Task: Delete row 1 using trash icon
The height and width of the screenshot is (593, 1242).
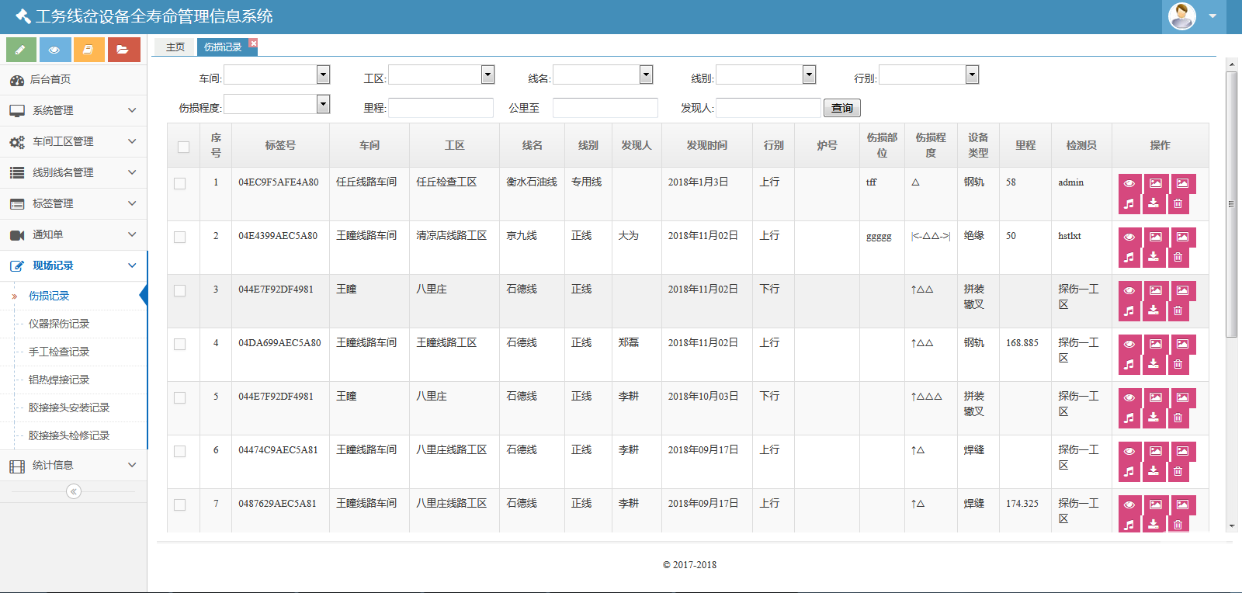Action: (x=1178, y=203)
